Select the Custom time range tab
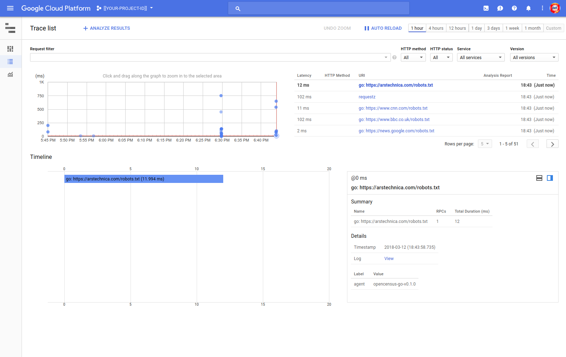The width and height of the screenshot is (566, 357). tap(553, 28)
